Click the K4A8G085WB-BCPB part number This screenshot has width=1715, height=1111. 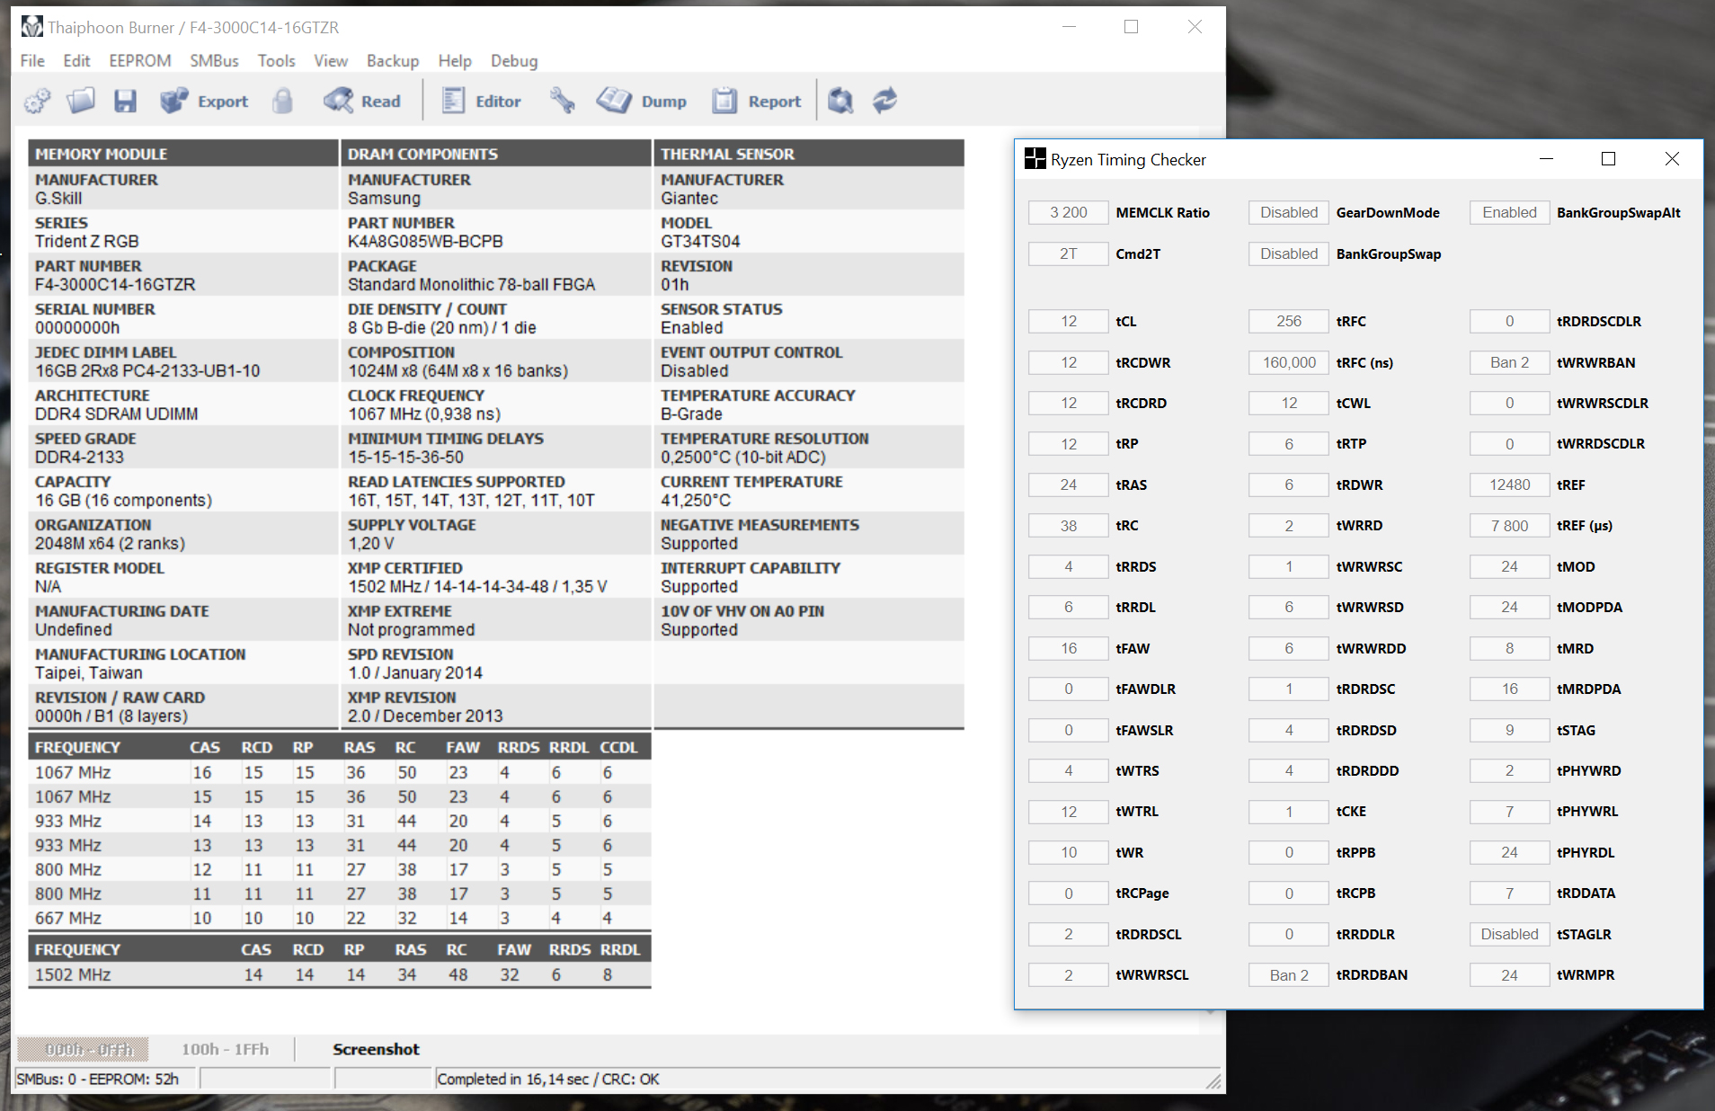[425, 242]
